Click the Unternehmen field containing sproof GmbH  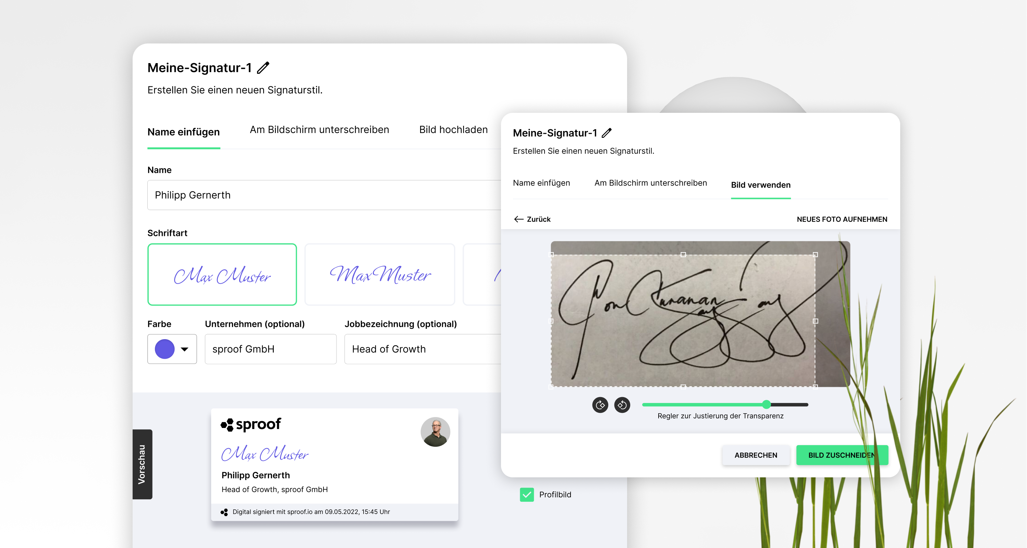(270, 349)
